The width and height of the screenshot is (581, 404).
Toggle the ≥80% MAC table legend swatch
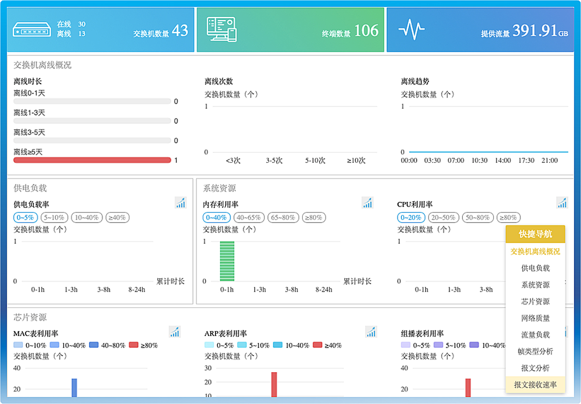point(134,345)
